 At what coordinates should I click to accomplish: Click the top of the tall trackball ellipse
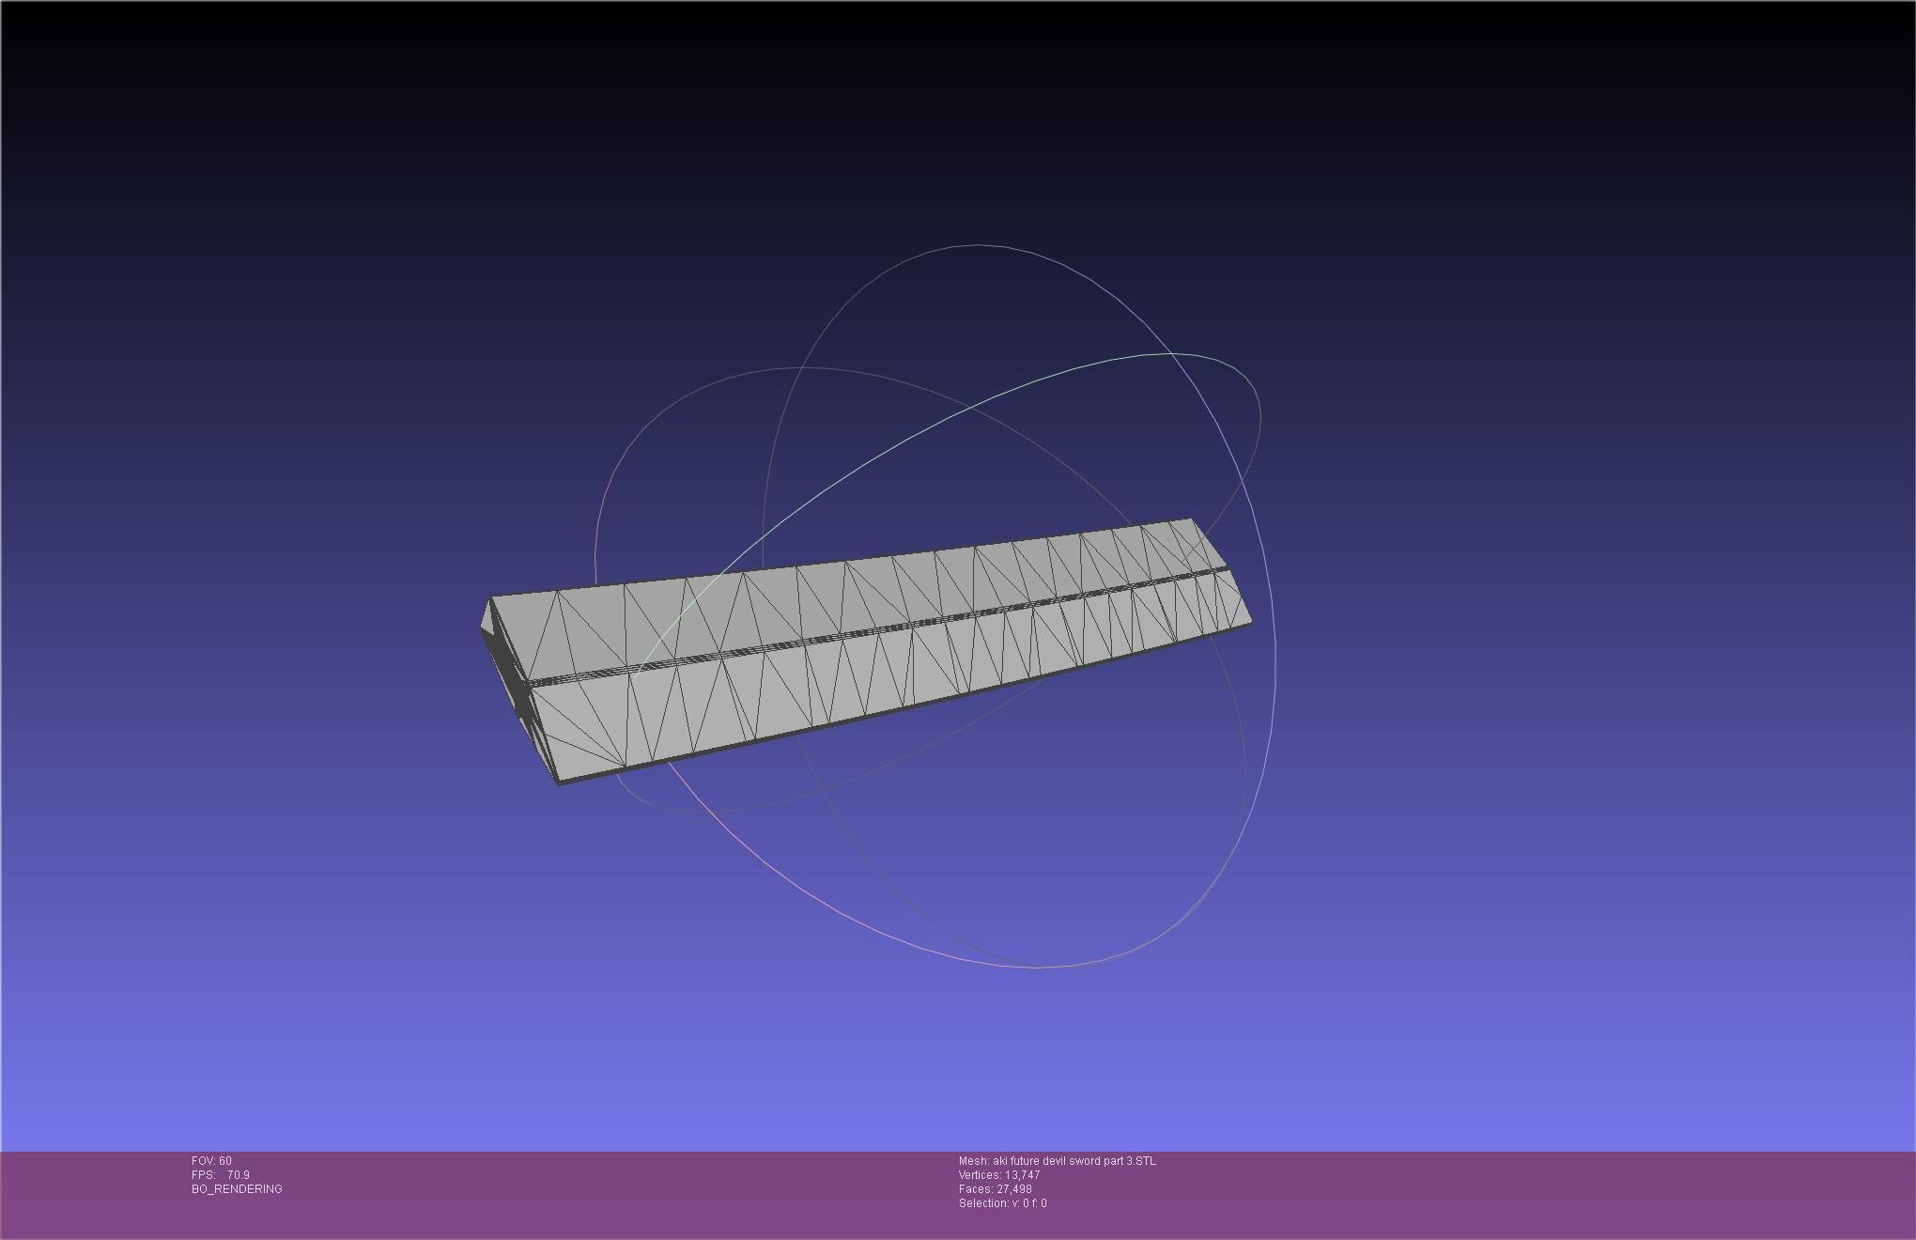977,245
